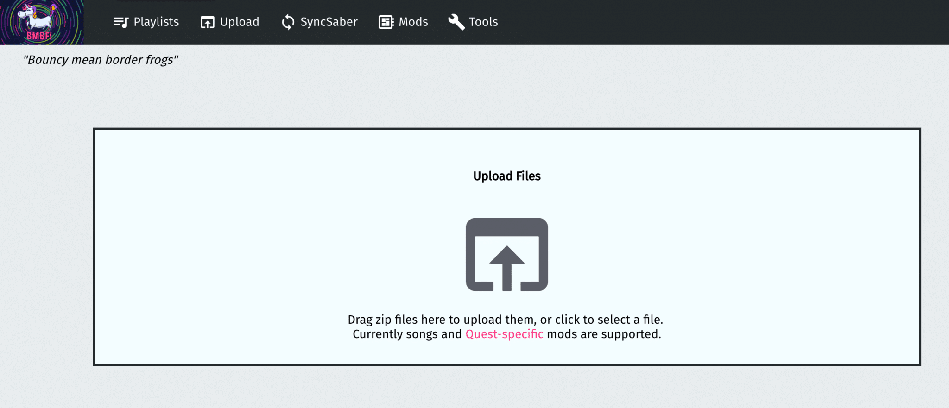949x408 pixels.
Task: Click the "mods are supported" text
Action: point(604,334)
